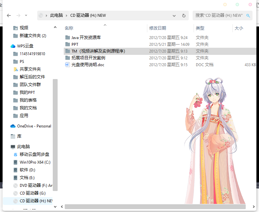Click the folder name 拓展项目开发案例
259x212 pixels.
(88, 58)
